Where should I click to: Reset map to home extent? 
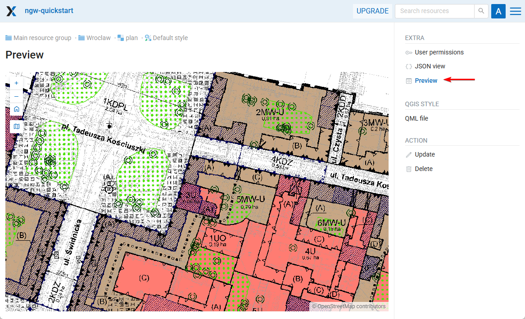coord(17,109)
